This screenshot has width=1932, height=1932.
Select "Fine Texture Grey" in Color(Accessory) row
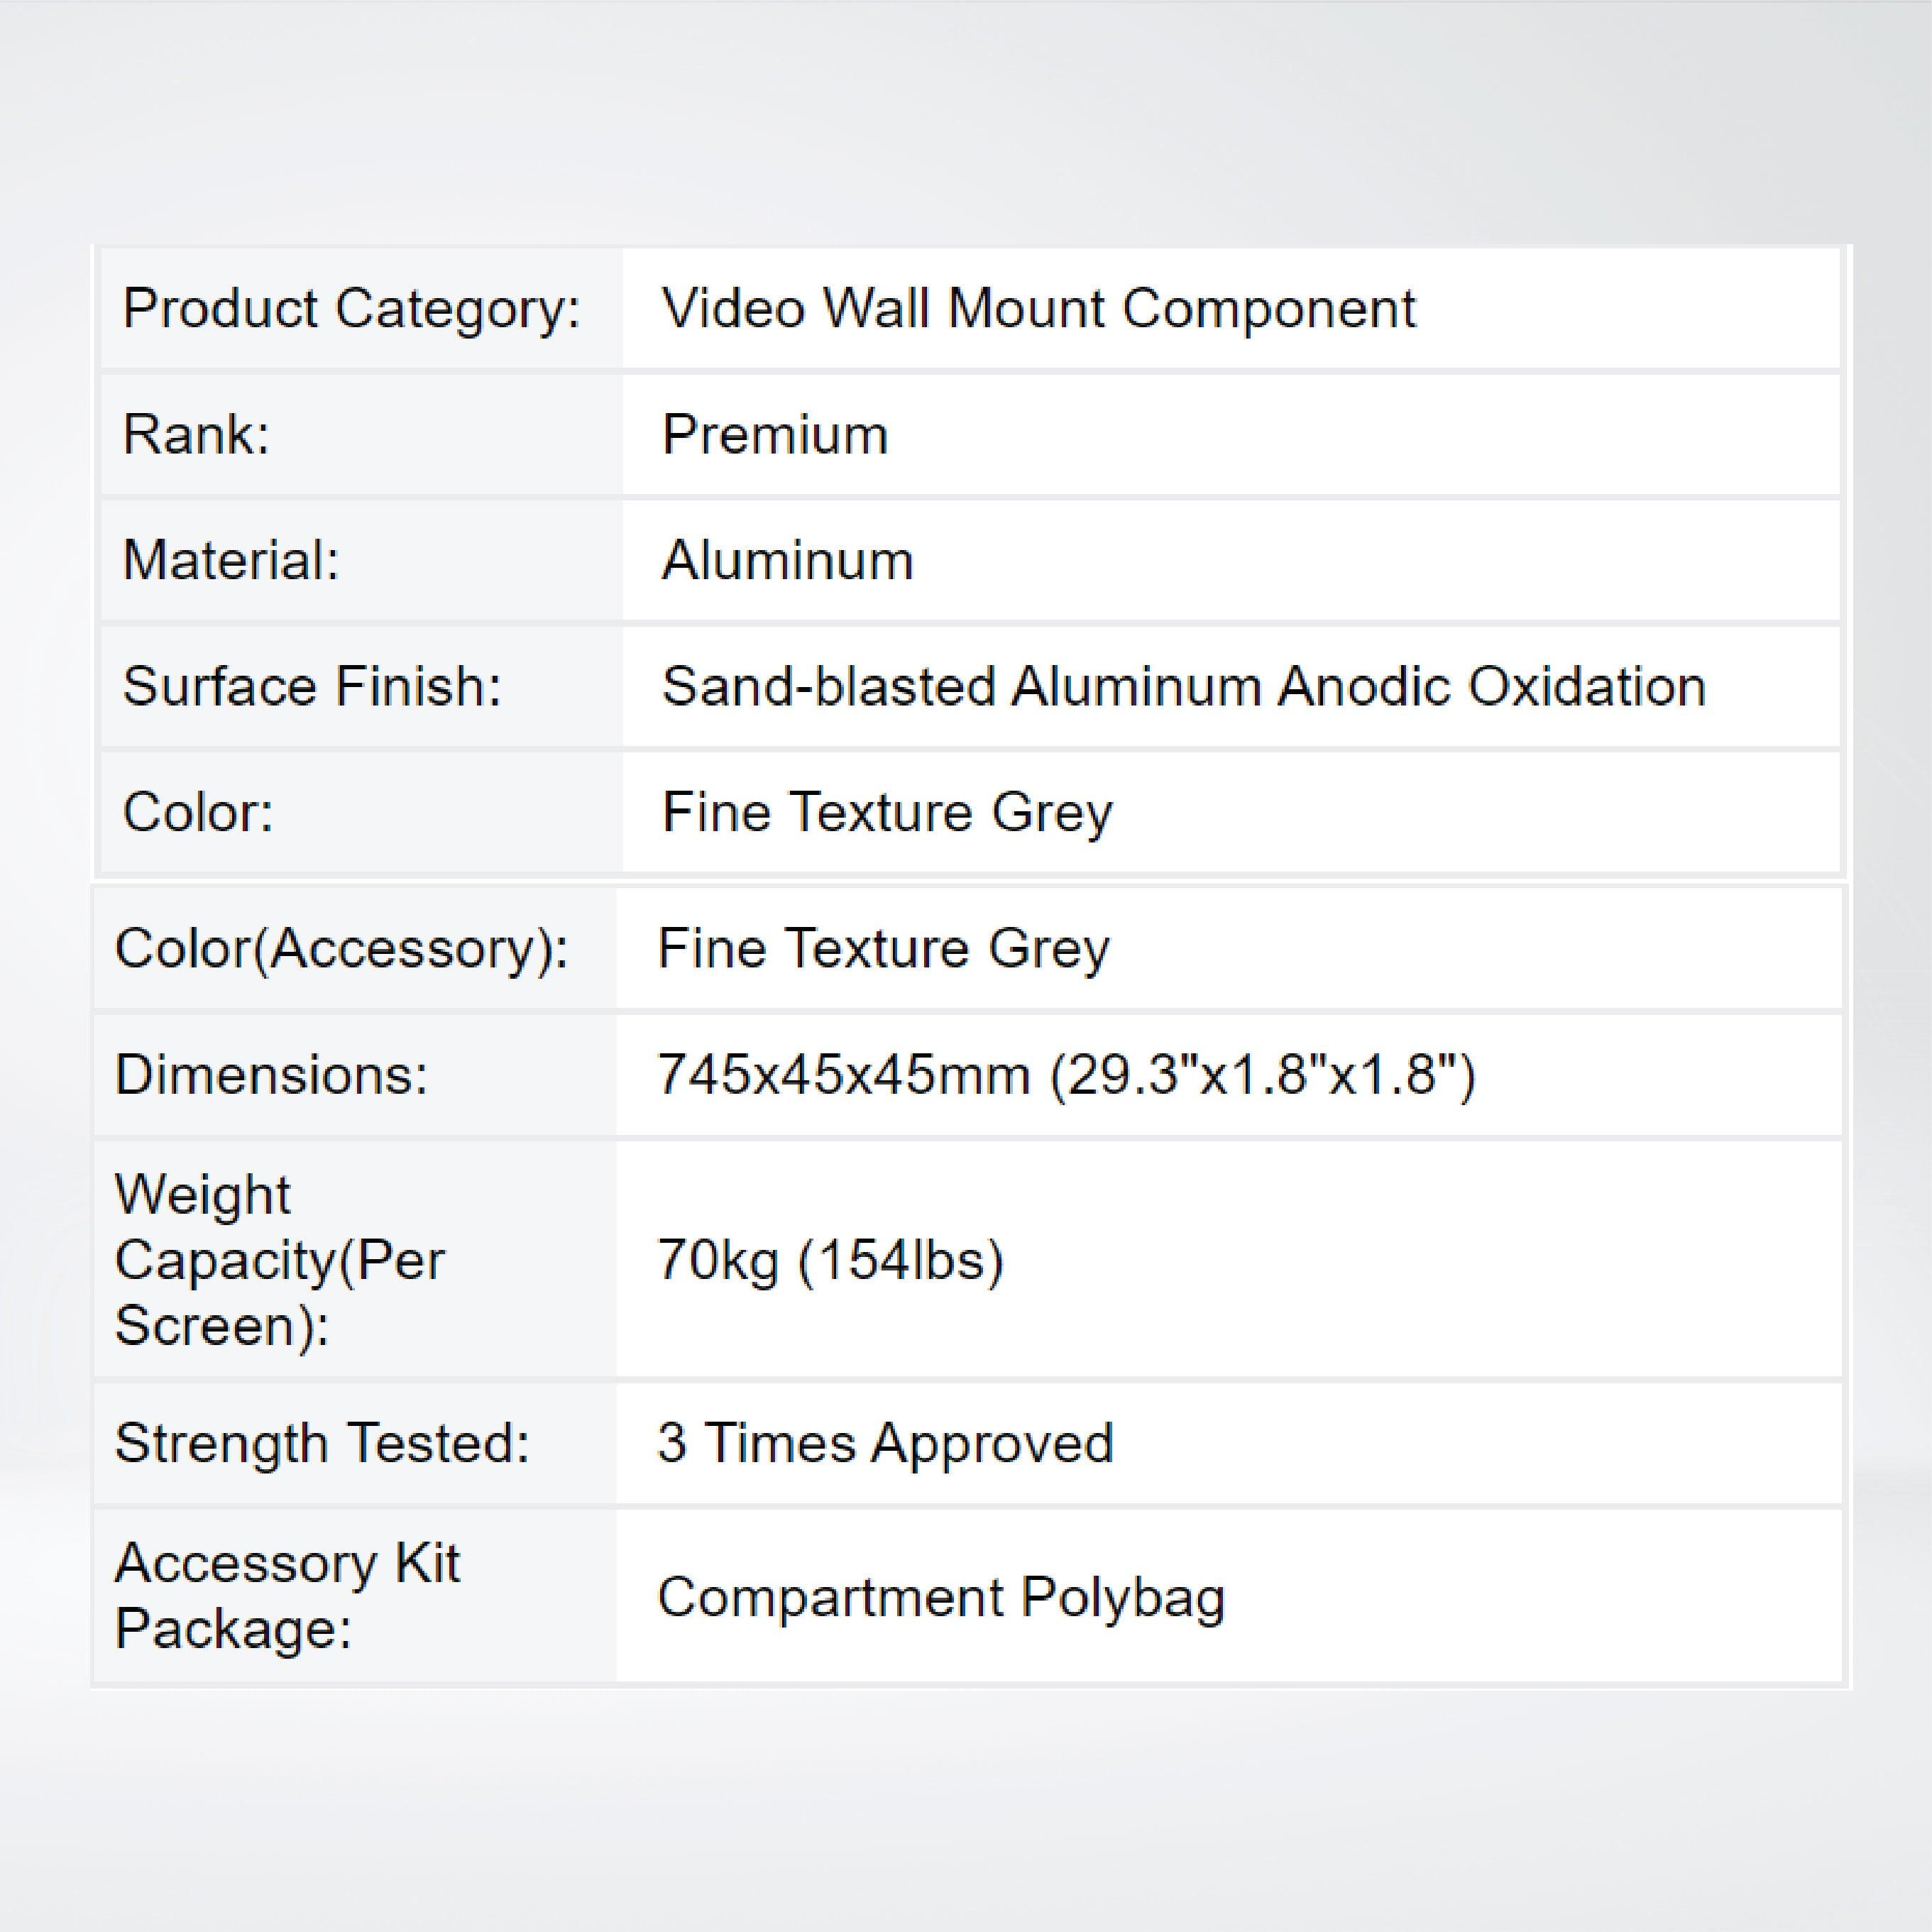(883, 948)
